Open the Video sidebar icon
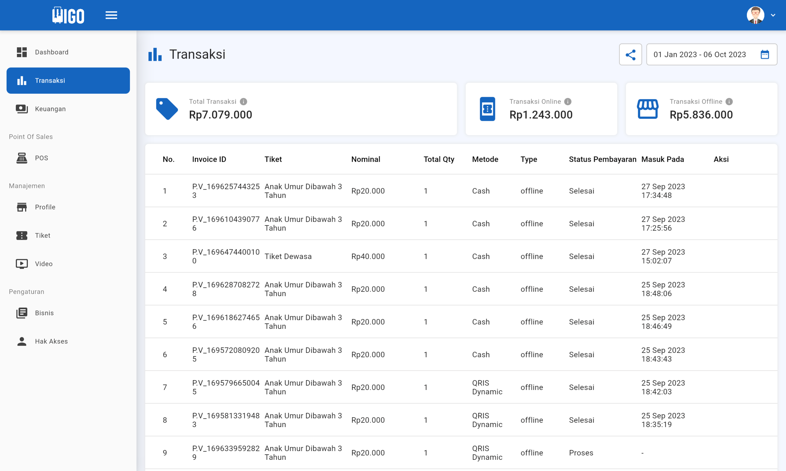This screenshot has width=786, height=471. (21, 264)
